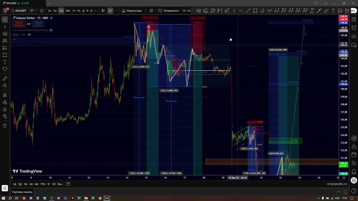This screenshot has height=201, width=358.
Task: Select the rectangle shape in drawing toolbar
Action: [255, 11]
